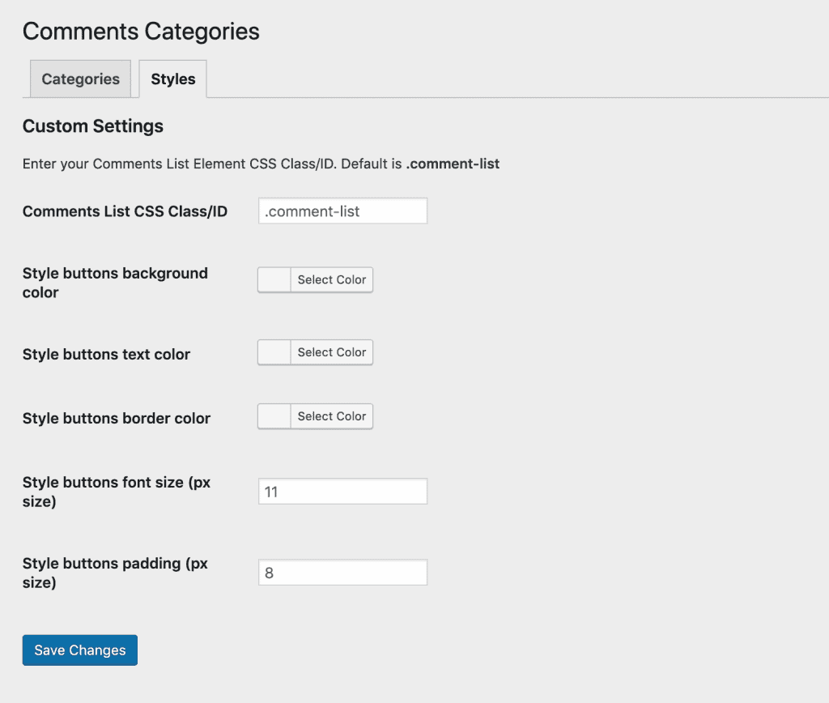829x703 pixels.
Task: Save Changes to the style settings
Action: tap(80, 650)
